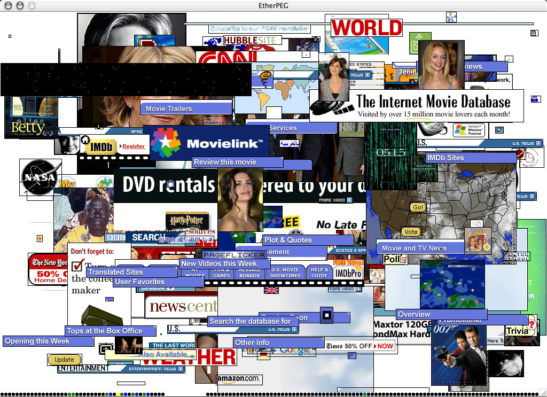Open the amazon.com logo
This screenshot has height=397, width=547.
(239, 379)
